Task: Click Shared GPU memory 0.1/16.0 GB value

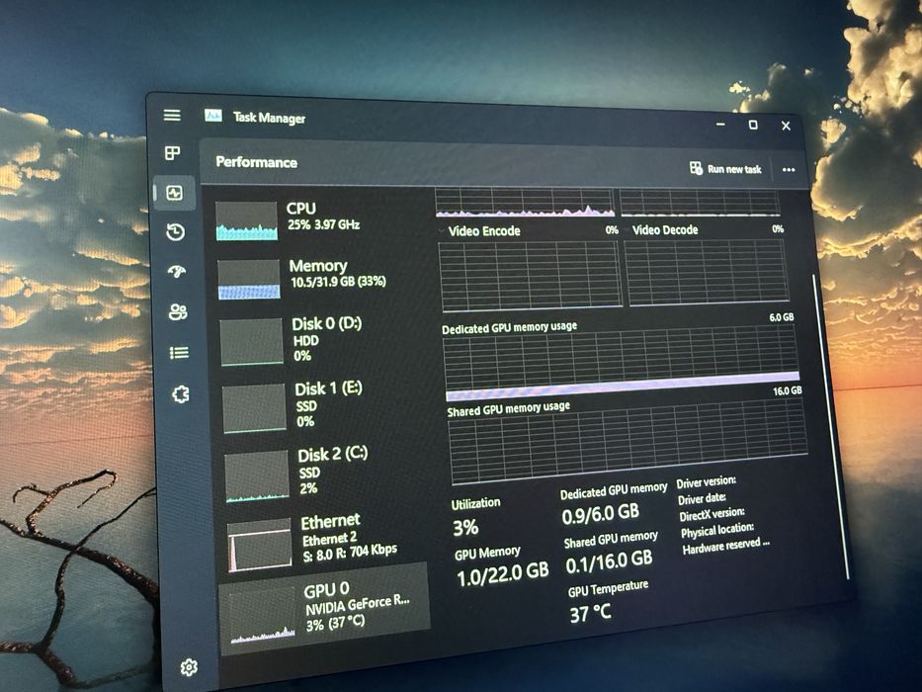Action: [609, 561]
